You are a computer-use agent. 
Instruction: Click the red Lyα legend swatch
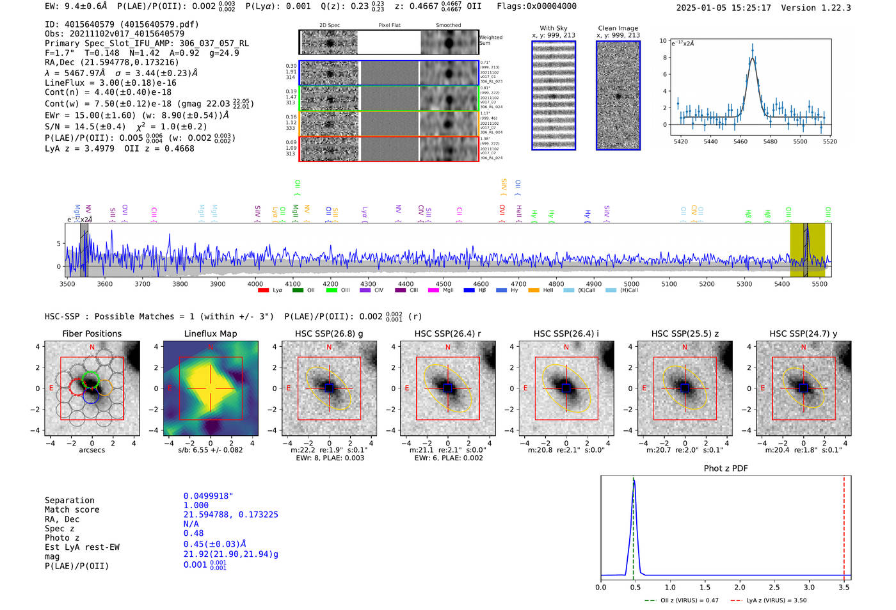pos(263,290)
